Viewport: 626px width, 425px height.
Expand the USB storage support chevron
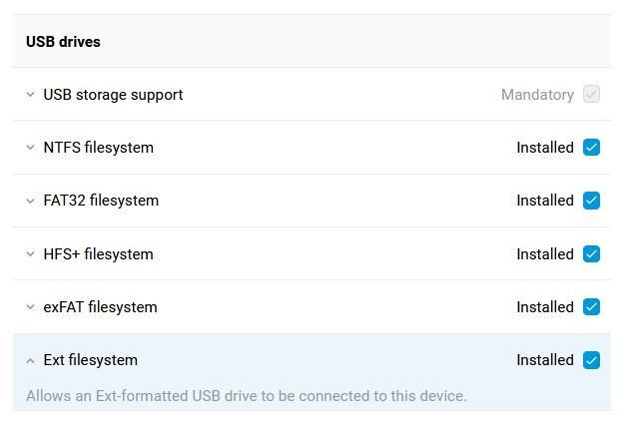(x=31, y=95)
